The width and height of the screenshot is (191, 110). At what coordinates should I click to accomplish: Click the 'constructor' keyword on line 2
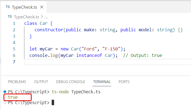point(49,30)
